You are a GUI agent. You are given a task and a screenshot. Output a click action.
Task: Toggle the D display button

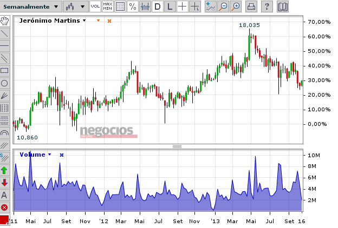click(158, 6)
